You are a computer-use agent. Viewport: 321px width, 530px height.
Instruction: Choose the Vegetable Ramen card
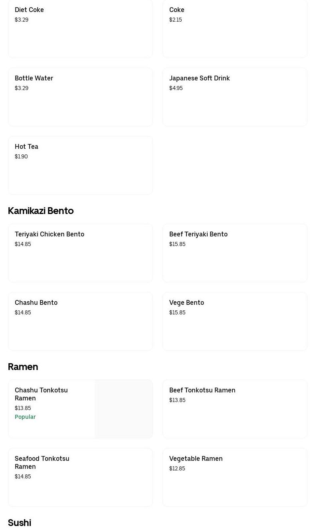(x=234, y=477)
